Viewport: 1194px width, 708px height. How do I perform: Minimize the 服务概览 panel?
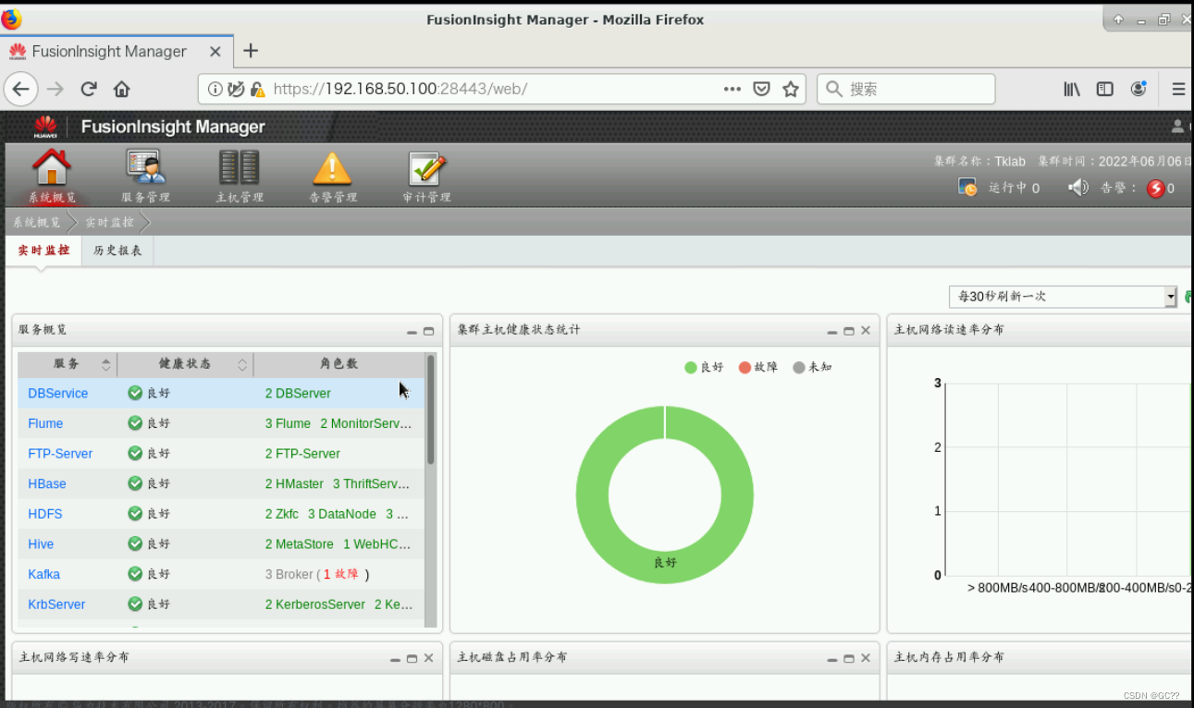tap(412, 331)
